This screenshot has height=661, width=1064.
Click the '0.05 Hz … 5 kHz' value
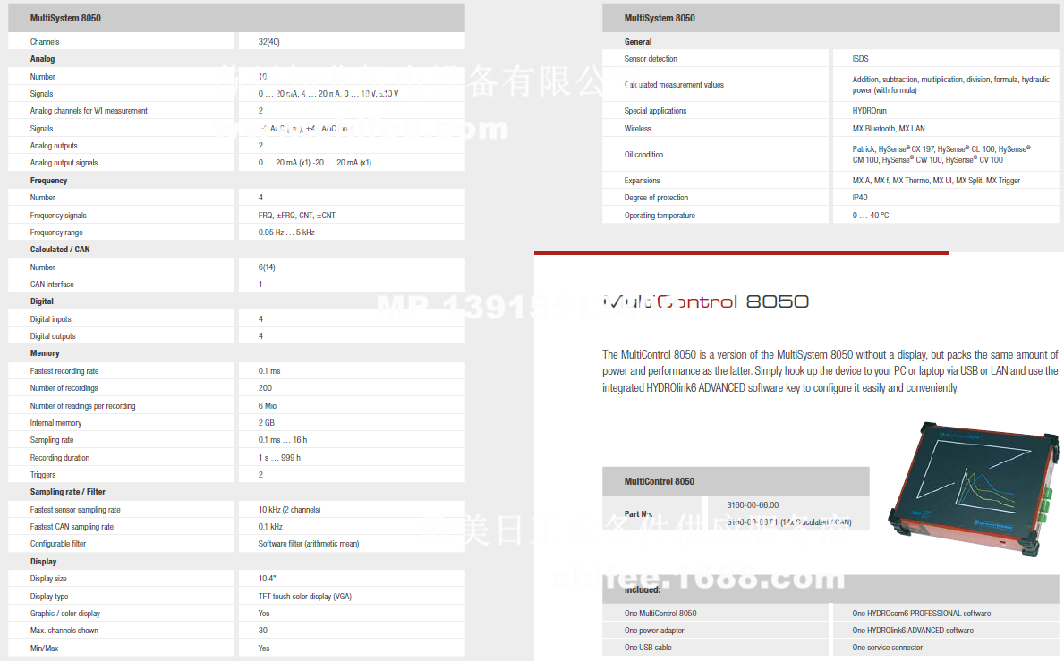[286, 233]
